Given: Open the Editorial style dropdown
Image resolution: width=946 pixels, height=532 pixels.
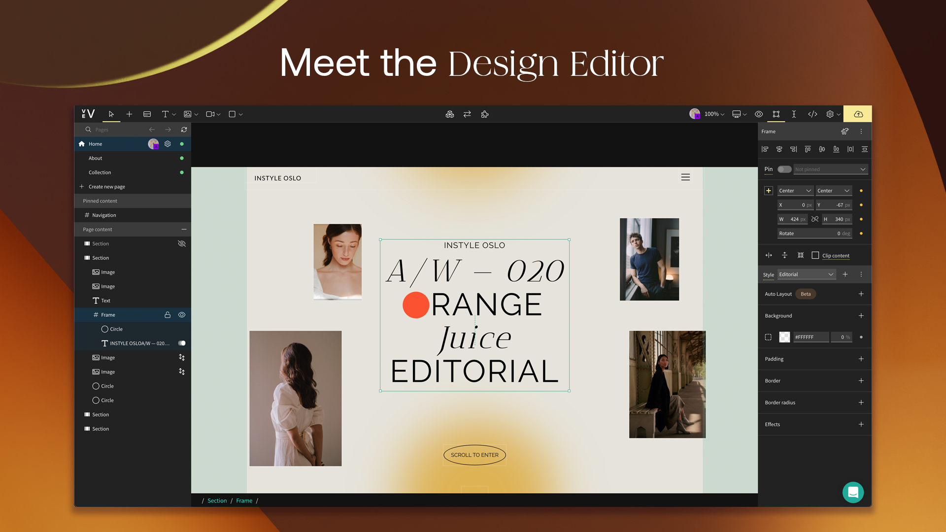Looking at the screenshot, I should point(807,274).
